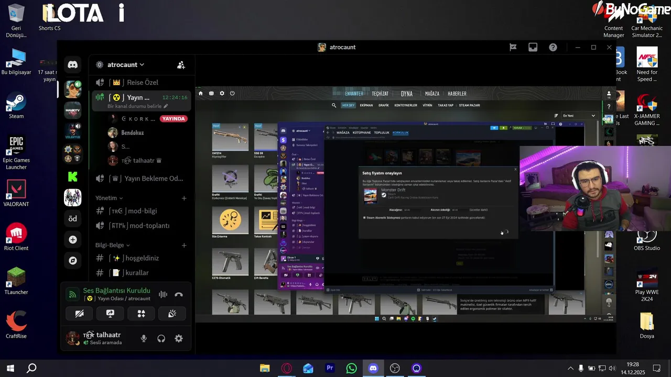Start an activity from voice panel
671x377 pixels.
(141, 314)
